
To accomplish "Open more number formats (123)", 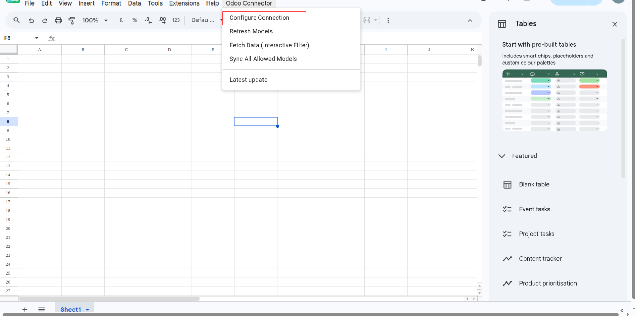I will 176,20.
